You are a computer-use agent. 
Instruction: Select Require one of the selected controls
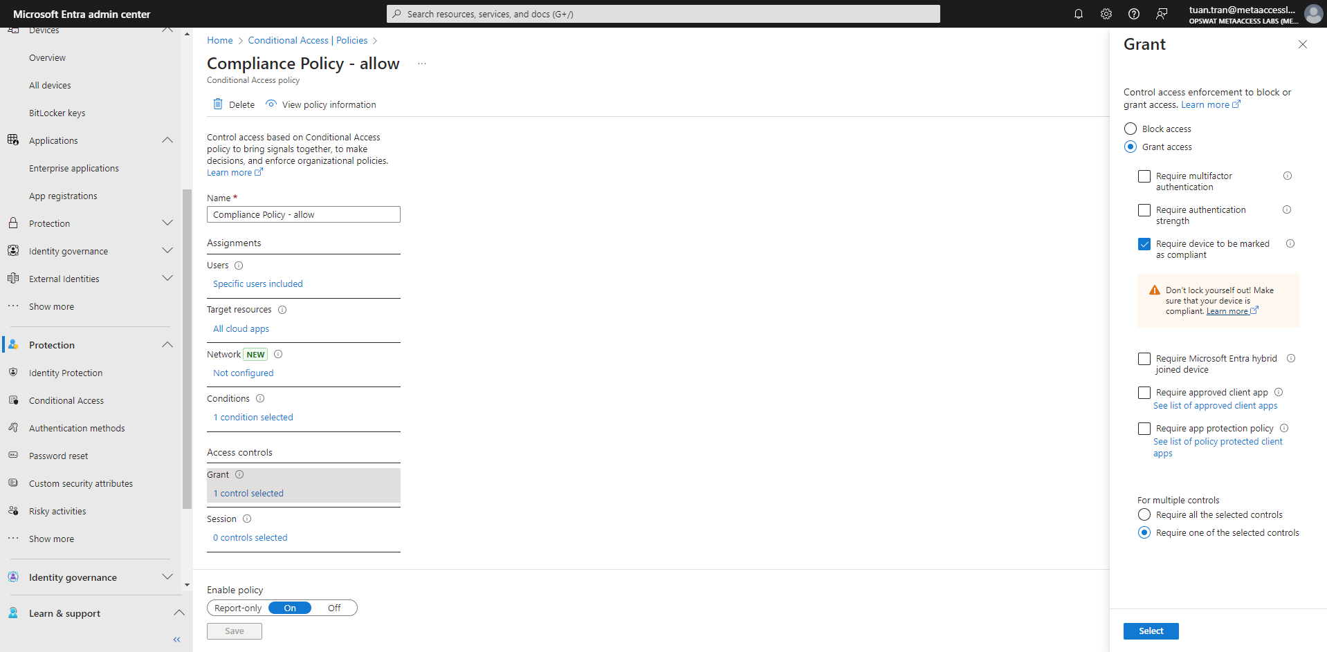tap(1144, 532)
